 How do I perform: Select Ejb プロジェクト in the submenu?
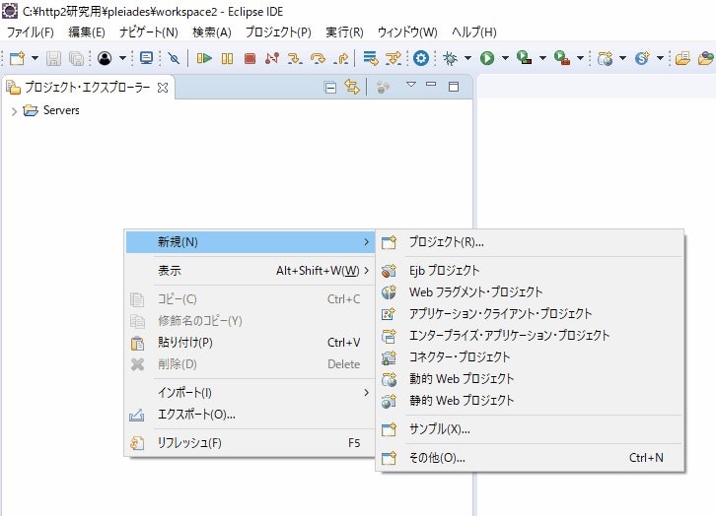pyautogui.click(x=530, y=270)
